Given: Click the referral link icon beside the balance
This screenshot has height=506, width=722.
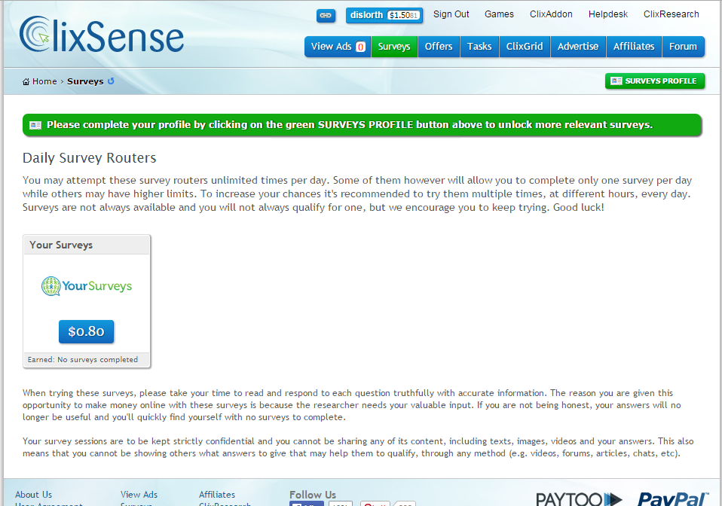Looking at the screenshot, I should tap(326, 16).
